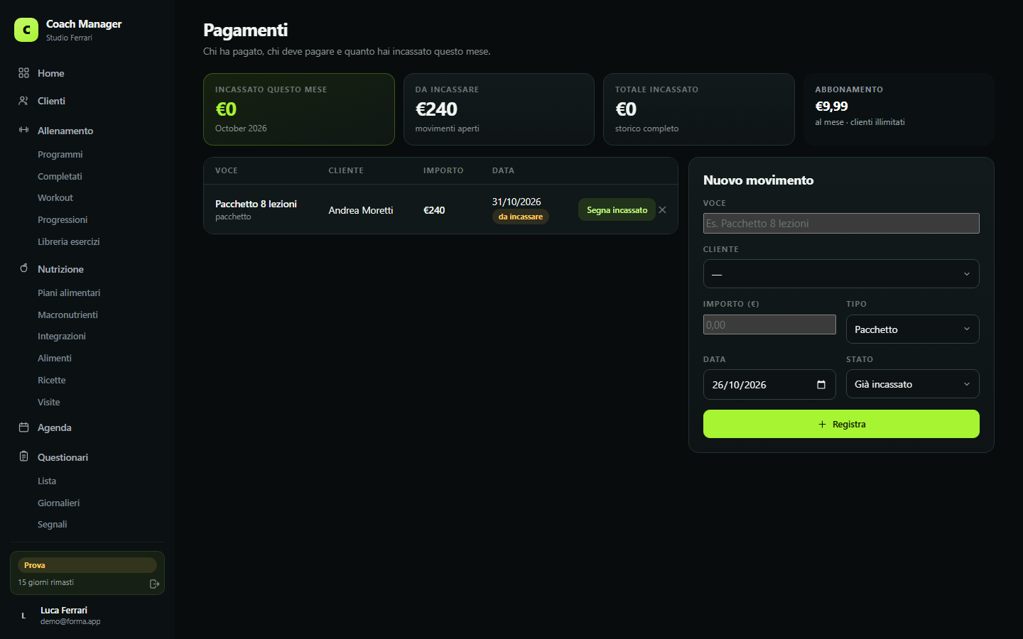Go to Programmi in the sidebar

60,154
